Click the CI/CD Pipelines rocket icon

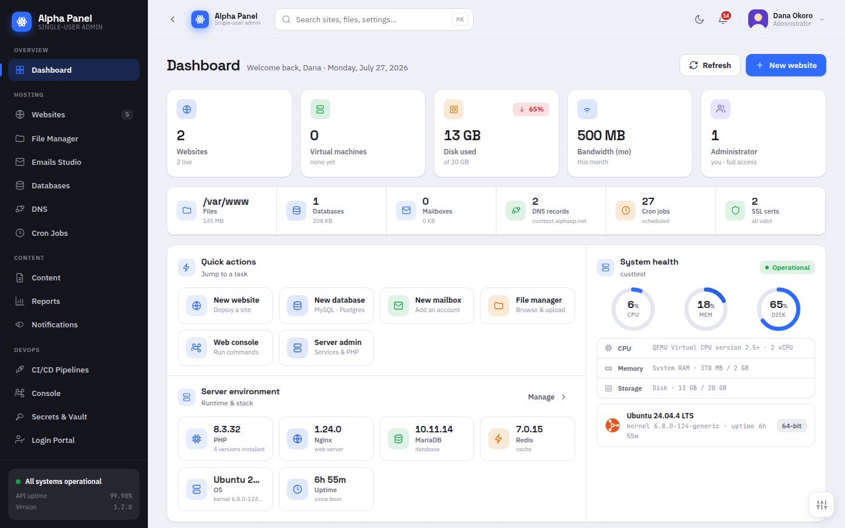[x=20, y=370]
